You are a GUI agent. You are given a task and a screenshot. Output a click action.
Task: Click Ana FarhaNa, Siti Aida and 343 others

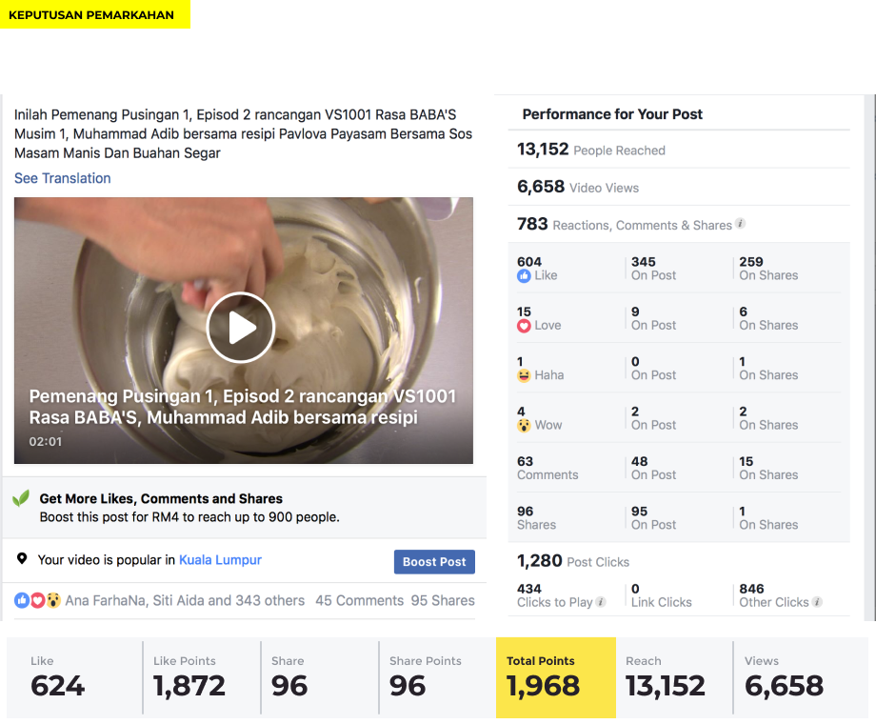pos(185,600)
